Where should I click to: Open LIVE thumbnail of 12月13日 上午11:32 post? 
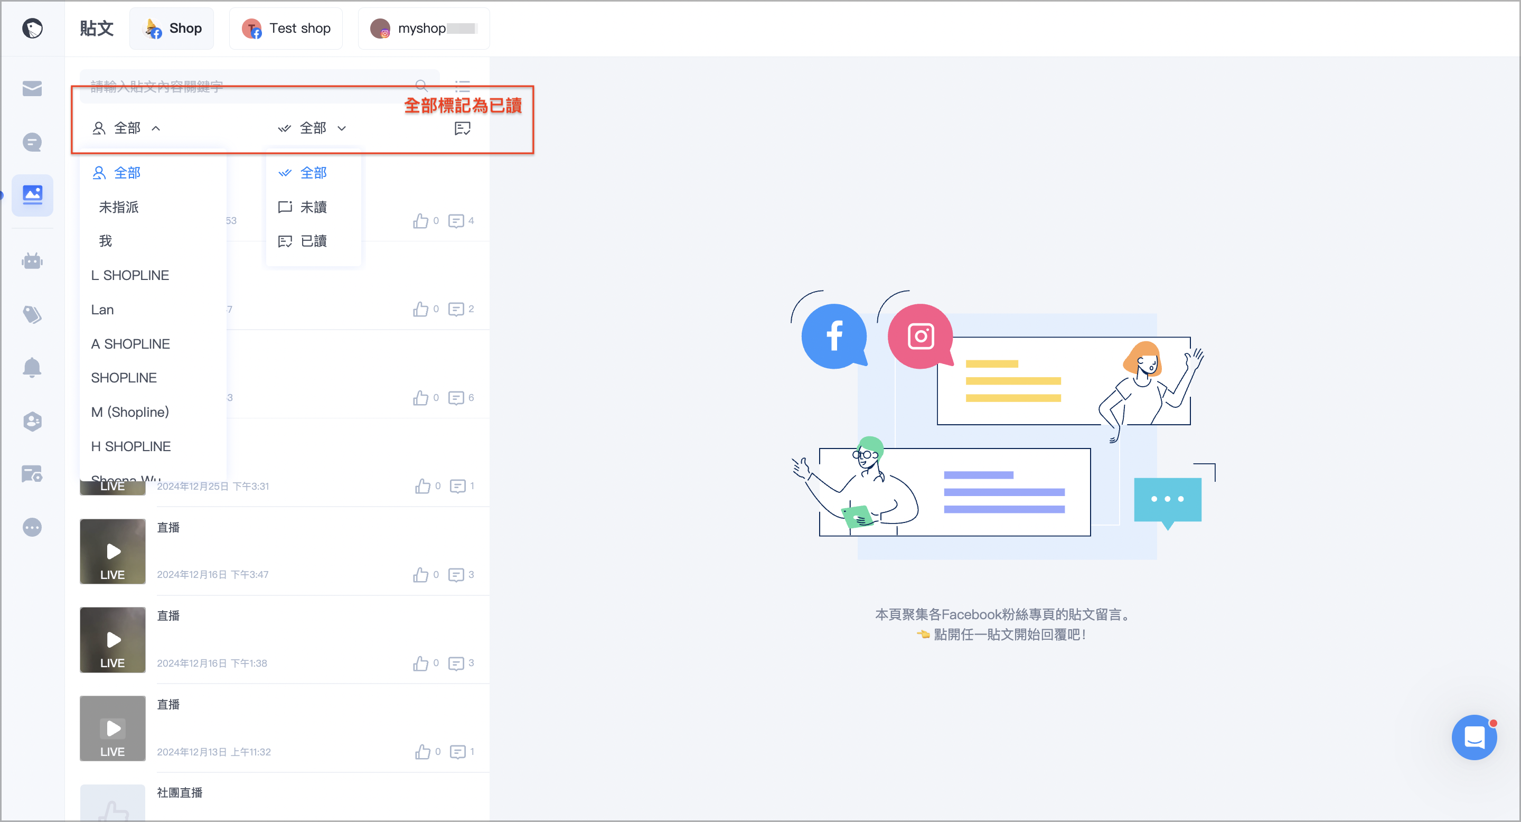tap(112, 728)
